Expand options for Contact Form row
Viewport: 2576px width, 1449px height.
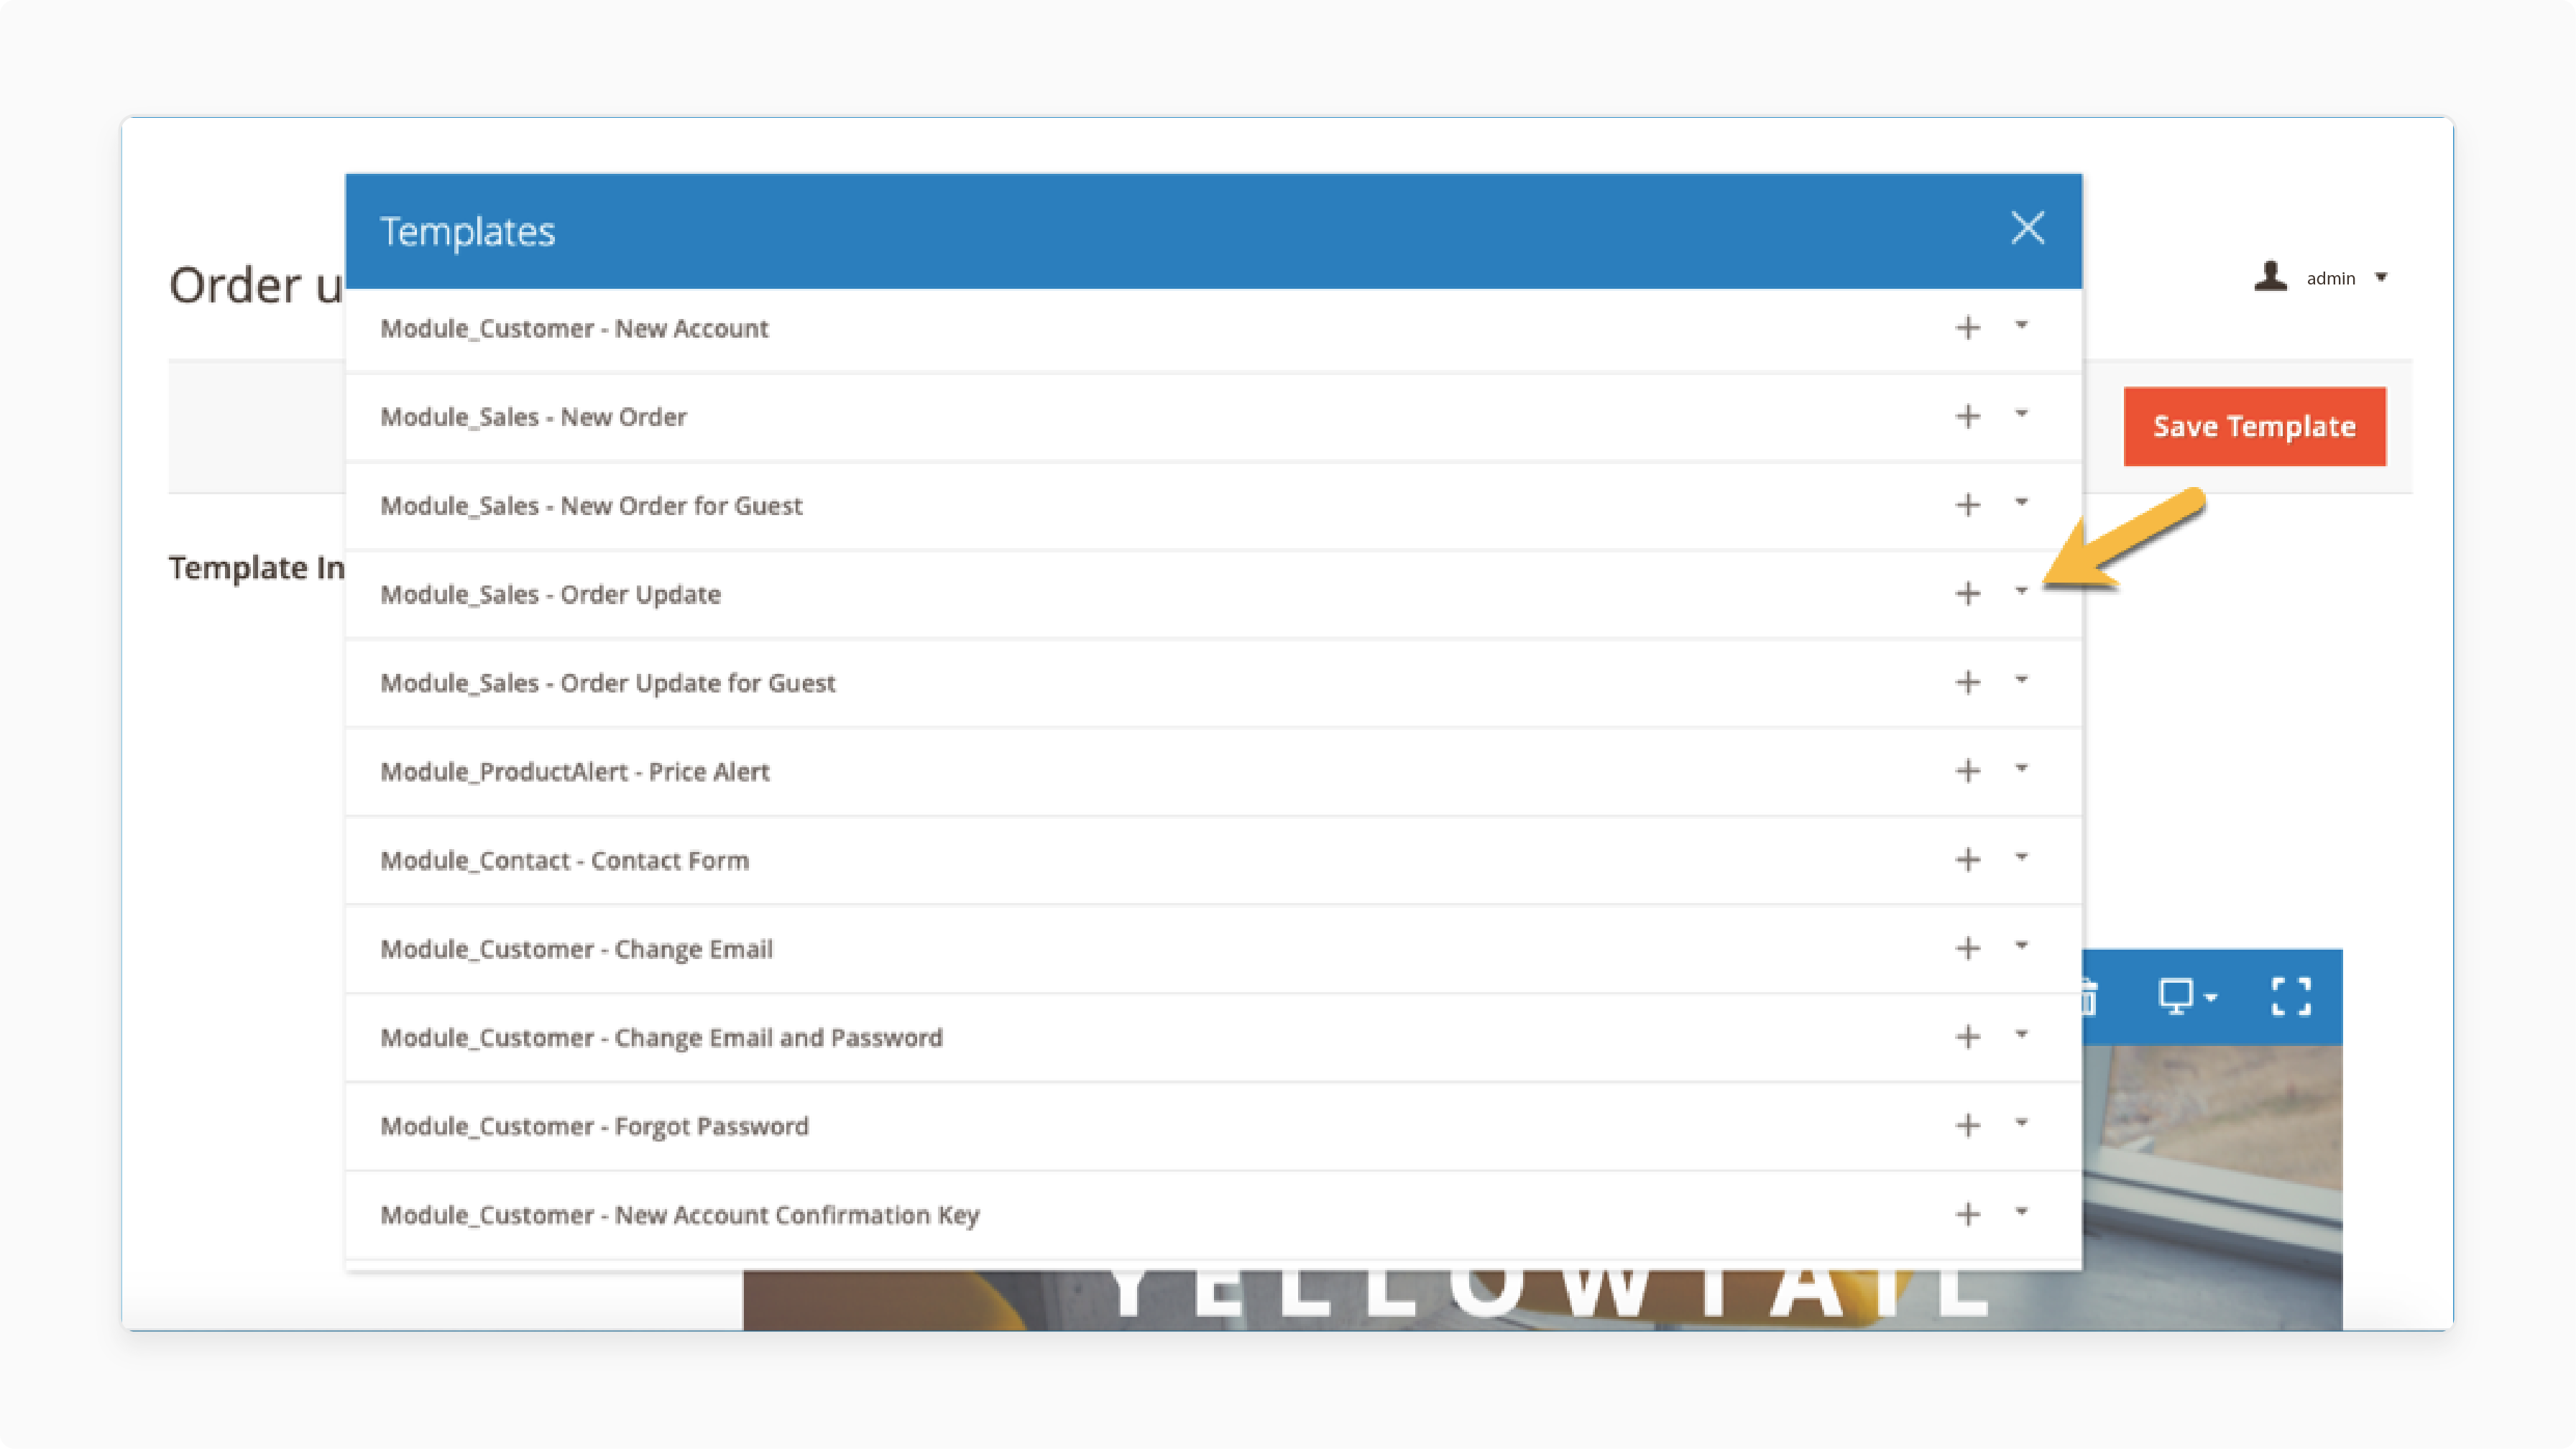point(2021,856)
